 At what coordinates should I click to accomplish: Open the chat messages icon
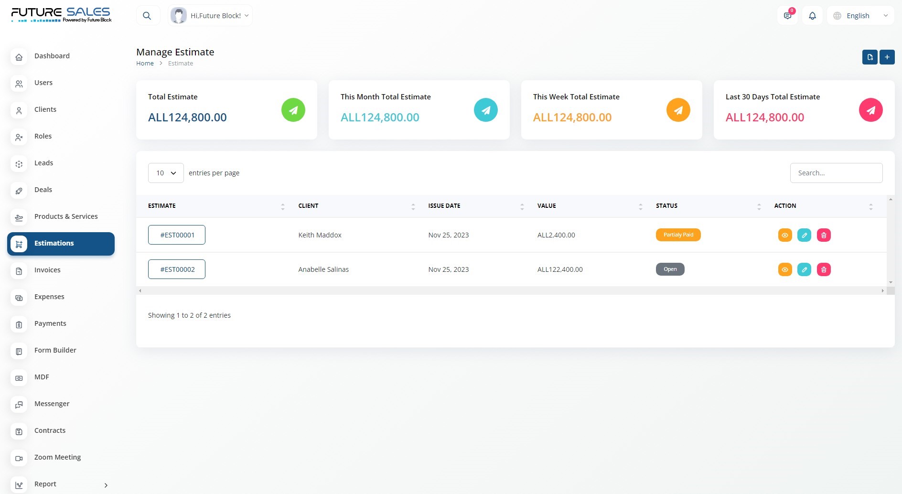point(787,16)
